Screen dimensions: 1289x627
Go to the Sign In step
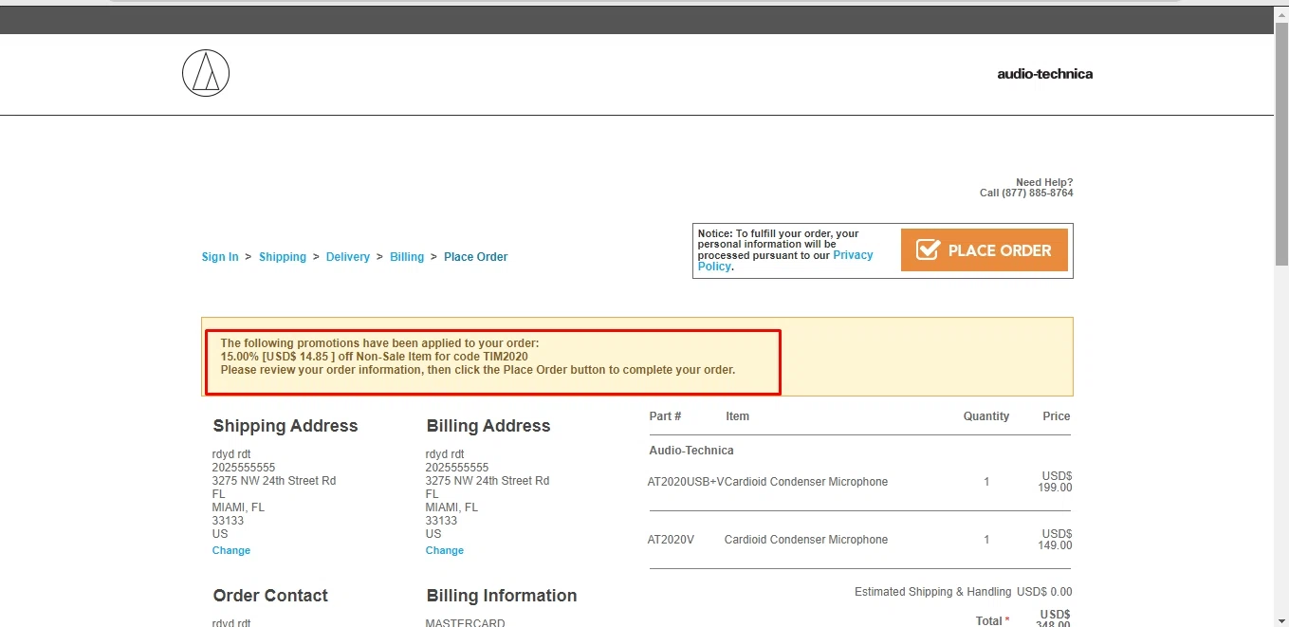(220, 257)
